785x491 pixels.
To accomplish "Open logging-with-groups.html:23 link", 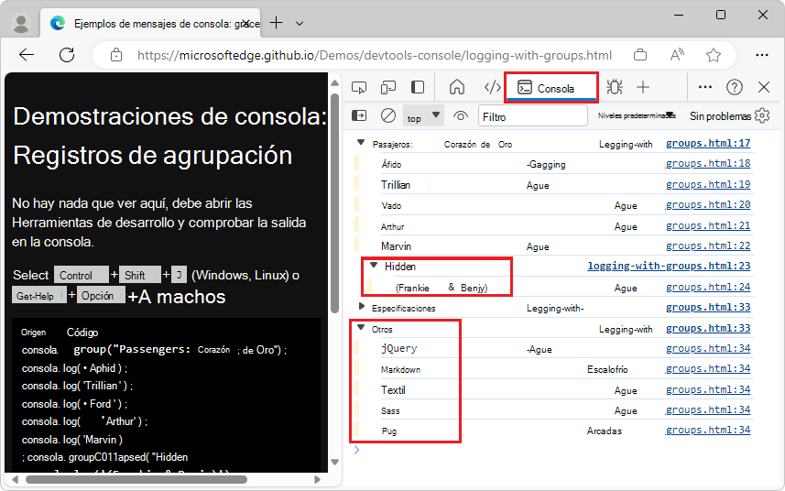I will (669, 266).
